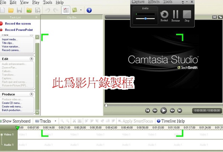Expand recorder menu overflow chevron

pos(183,2)
